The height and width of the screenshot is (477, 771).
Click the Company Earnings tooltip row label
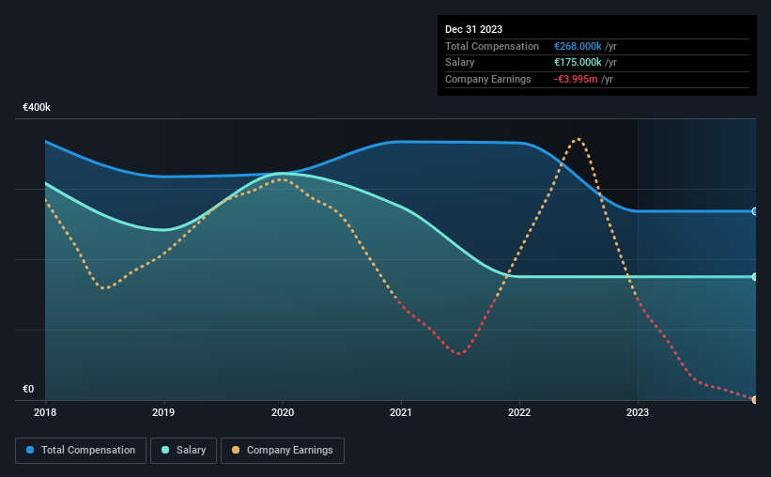coord(487,79)
